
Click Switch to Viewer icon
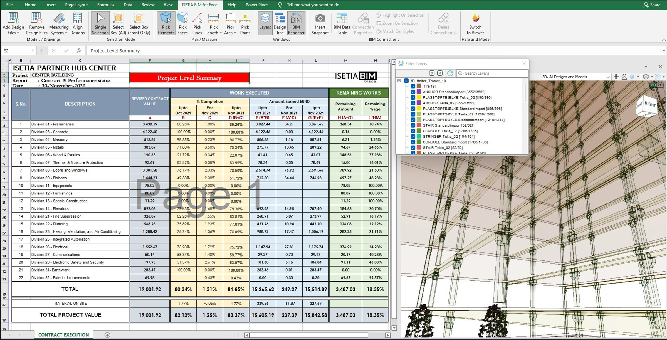pos(476,18)
